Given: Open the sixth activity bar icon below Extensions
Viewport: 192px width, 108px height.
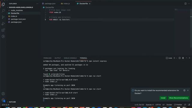Looking at the screenshot, I should [x=3, y=36].
